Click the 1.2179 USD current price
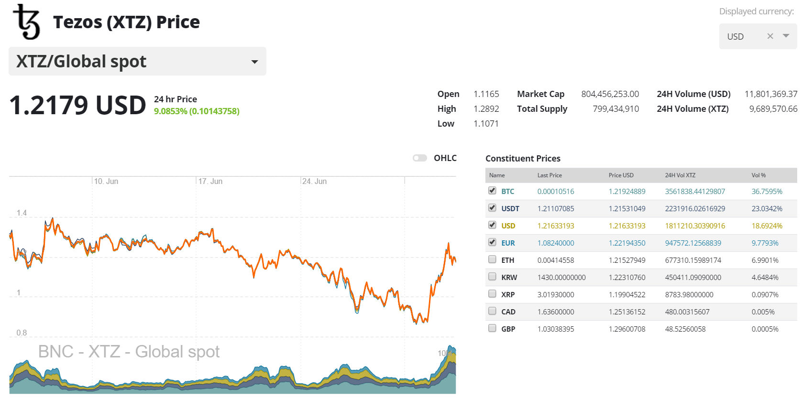The height and width of the screenshot is (399, 802). [77, 105]
